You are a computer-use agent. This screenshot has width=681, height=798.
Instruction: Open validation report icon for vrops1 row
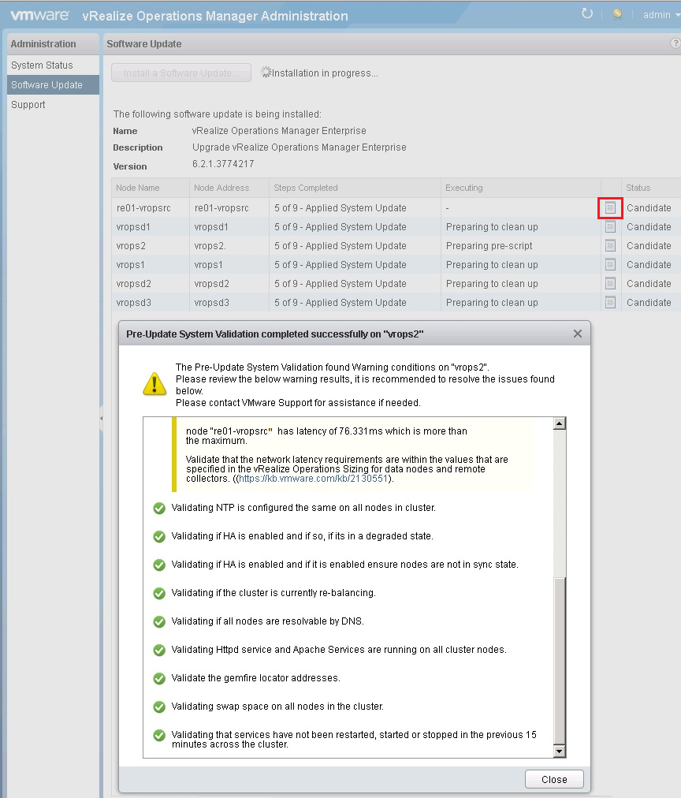point(610,265)
